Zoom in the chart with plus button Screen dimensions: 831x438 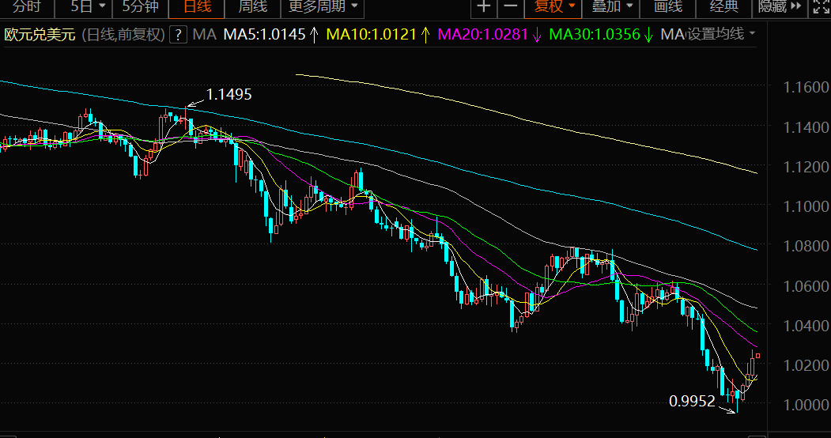[x=483, y=7]
